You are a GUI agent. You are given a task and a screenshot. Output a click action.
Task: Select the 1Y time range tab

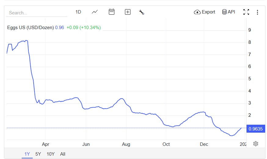pos(27,154)
